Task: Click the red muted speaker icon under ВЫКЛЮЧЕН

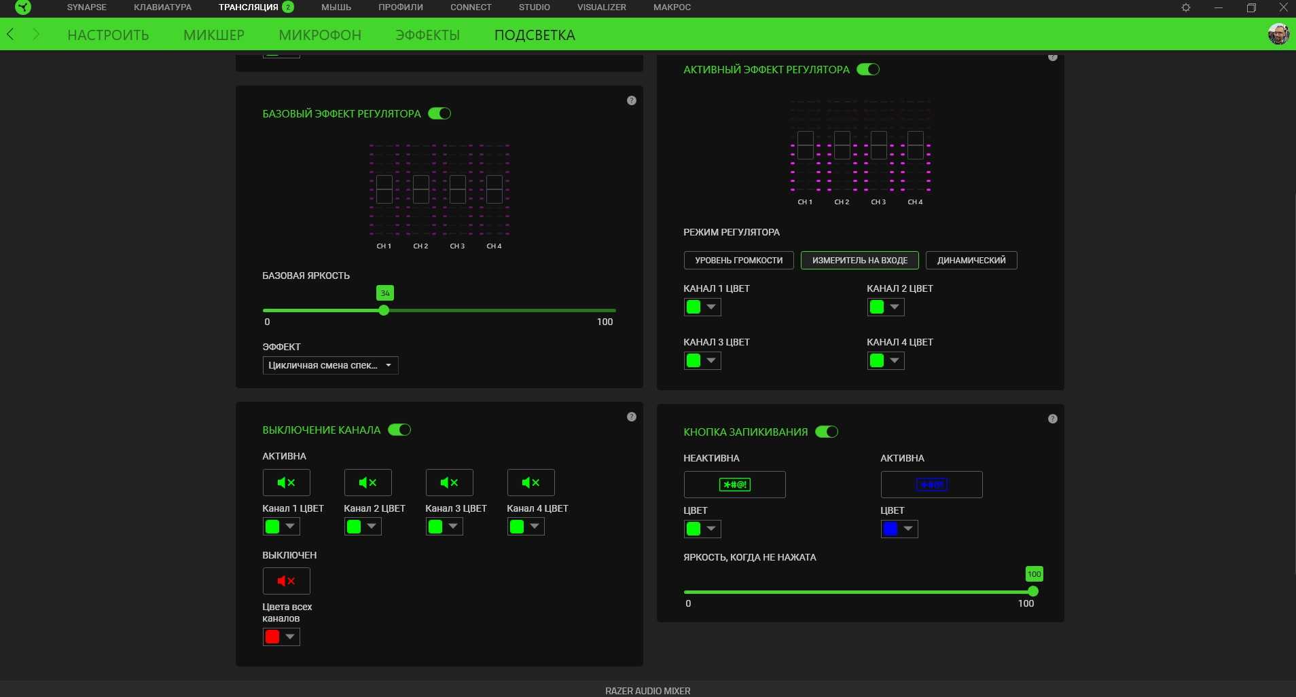Action: tap(286, 581)
